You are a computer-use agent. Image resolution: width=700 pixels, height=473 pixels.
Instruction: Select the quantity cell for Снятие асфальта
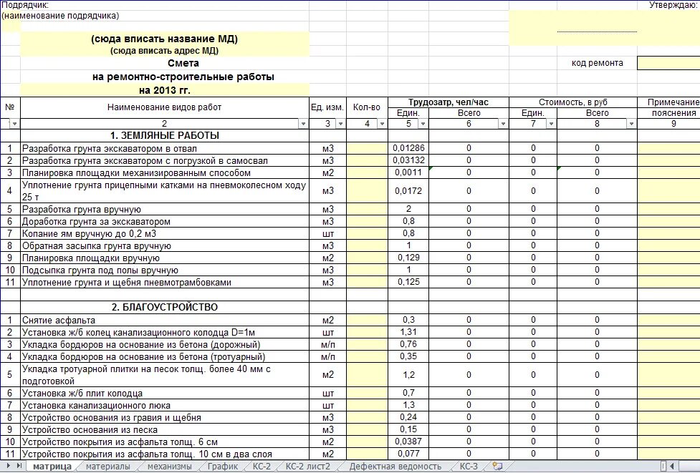coord(367,320)
